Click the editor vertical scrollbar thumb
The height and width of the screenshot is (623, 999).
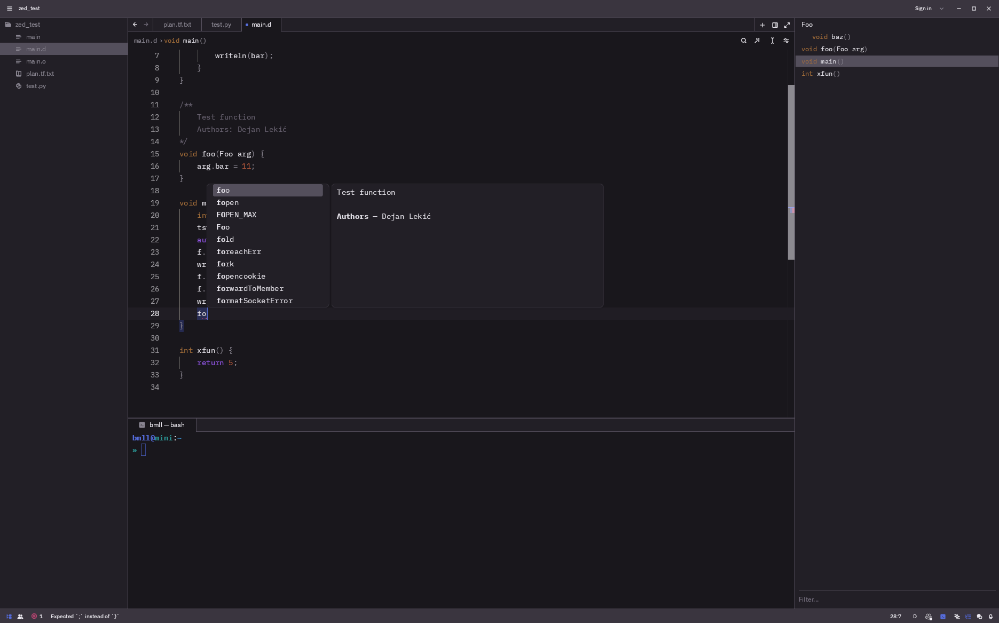[x=791, y=172]
